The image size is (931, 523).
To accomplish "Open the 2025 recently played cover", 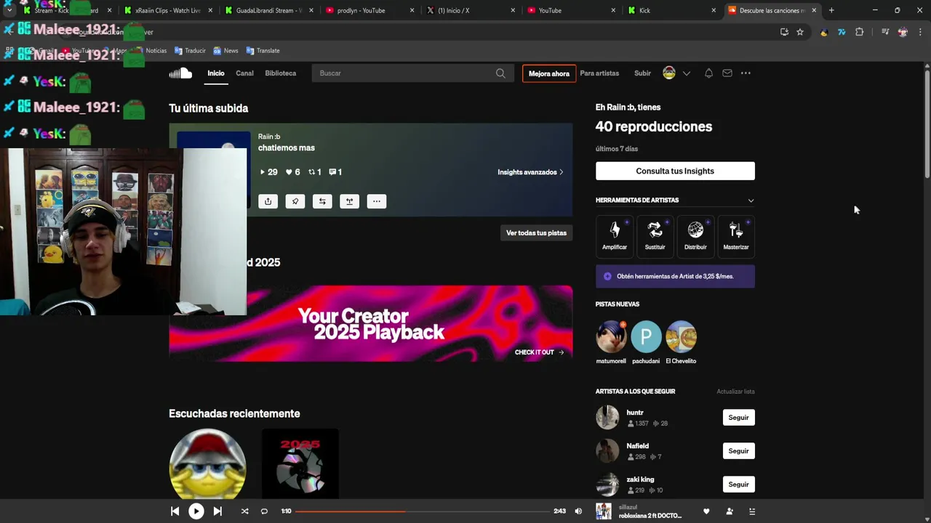I will tap(300, 465).
